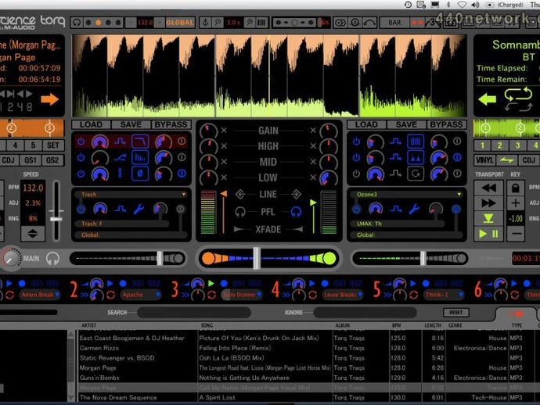Select the phase effect icon left deck third slot
Viewport: 540px width, 405px height.
[x=140, y=174]
